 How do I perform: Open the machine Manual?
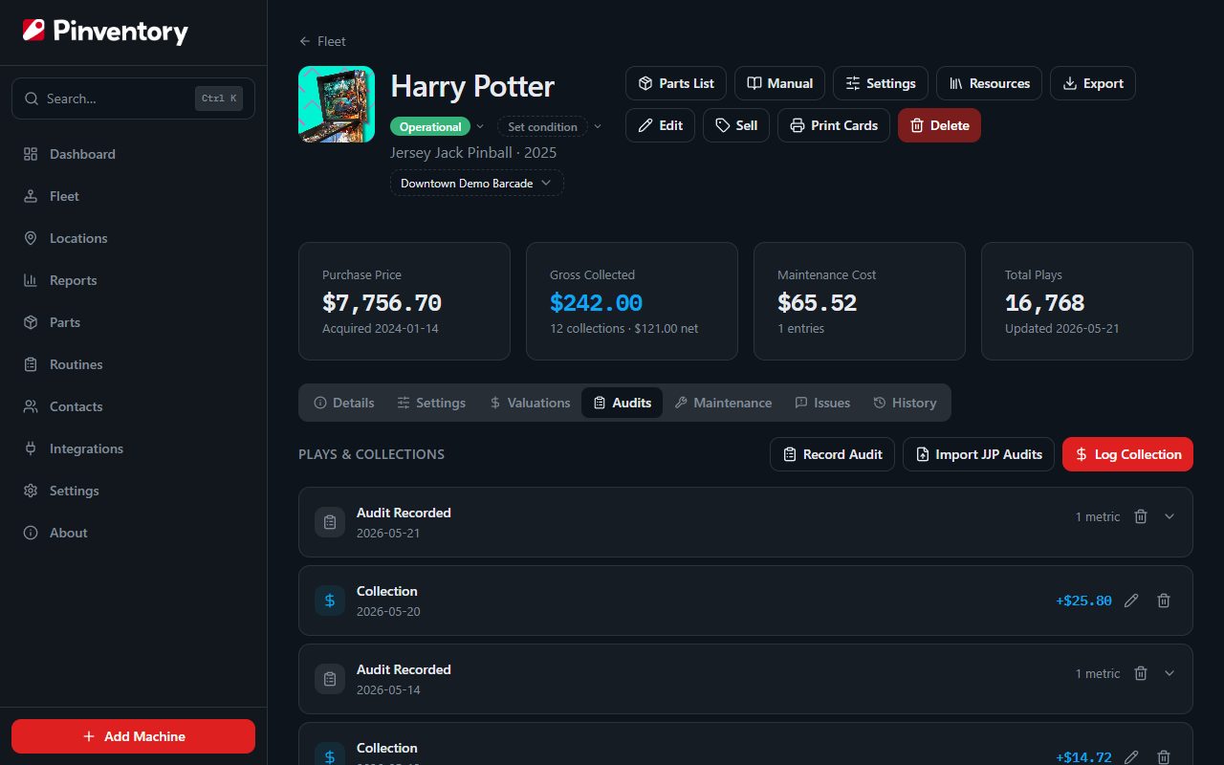tap(780, 83)
